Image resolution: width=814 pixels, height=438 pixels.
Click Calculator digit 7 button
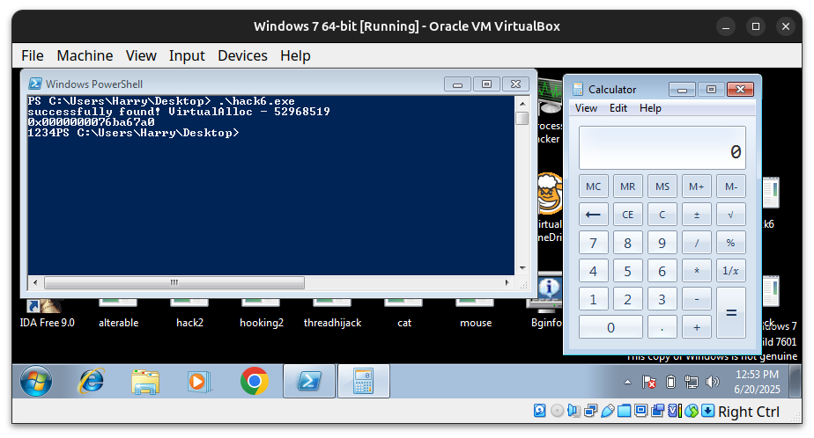click(x=594, y=243)
